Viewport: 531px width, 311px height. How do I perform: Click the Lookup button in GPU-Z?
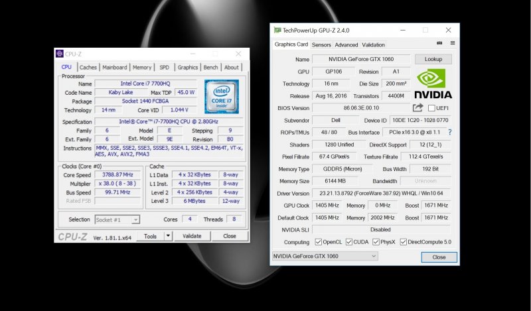click(x=433, y=59)
